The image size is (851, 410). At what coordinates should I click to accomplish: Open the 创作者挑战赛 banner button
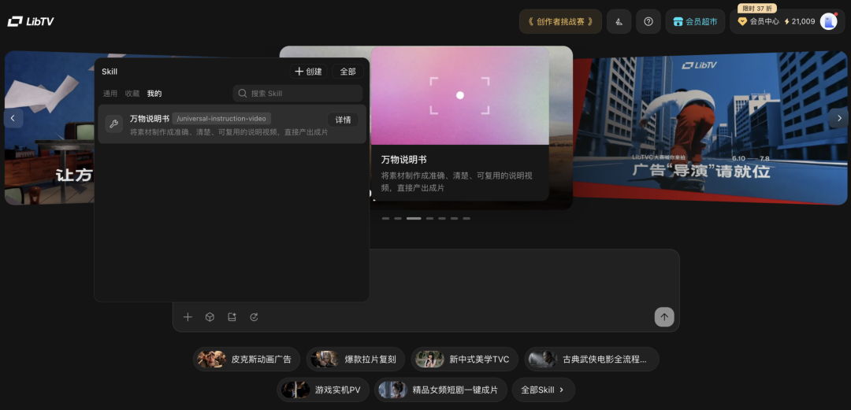561,22
